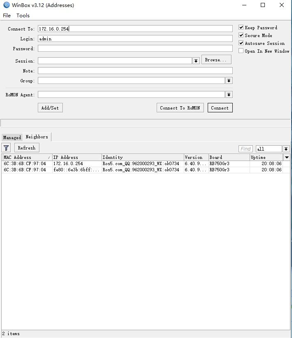
Task: Sort by Version column header
Action: [x=196, y=157]
